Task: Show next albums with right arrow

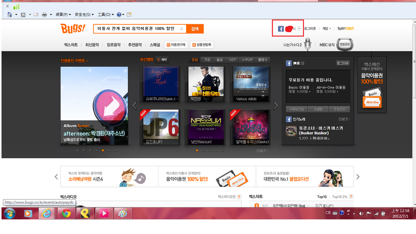Action: coord(276,106)
